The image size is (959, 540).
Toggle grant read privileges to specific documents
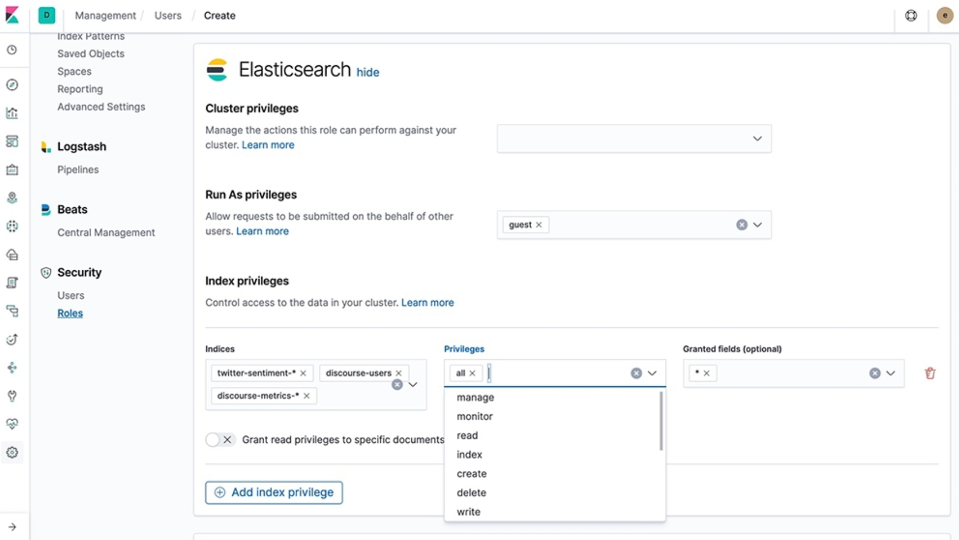coord(220,439)
